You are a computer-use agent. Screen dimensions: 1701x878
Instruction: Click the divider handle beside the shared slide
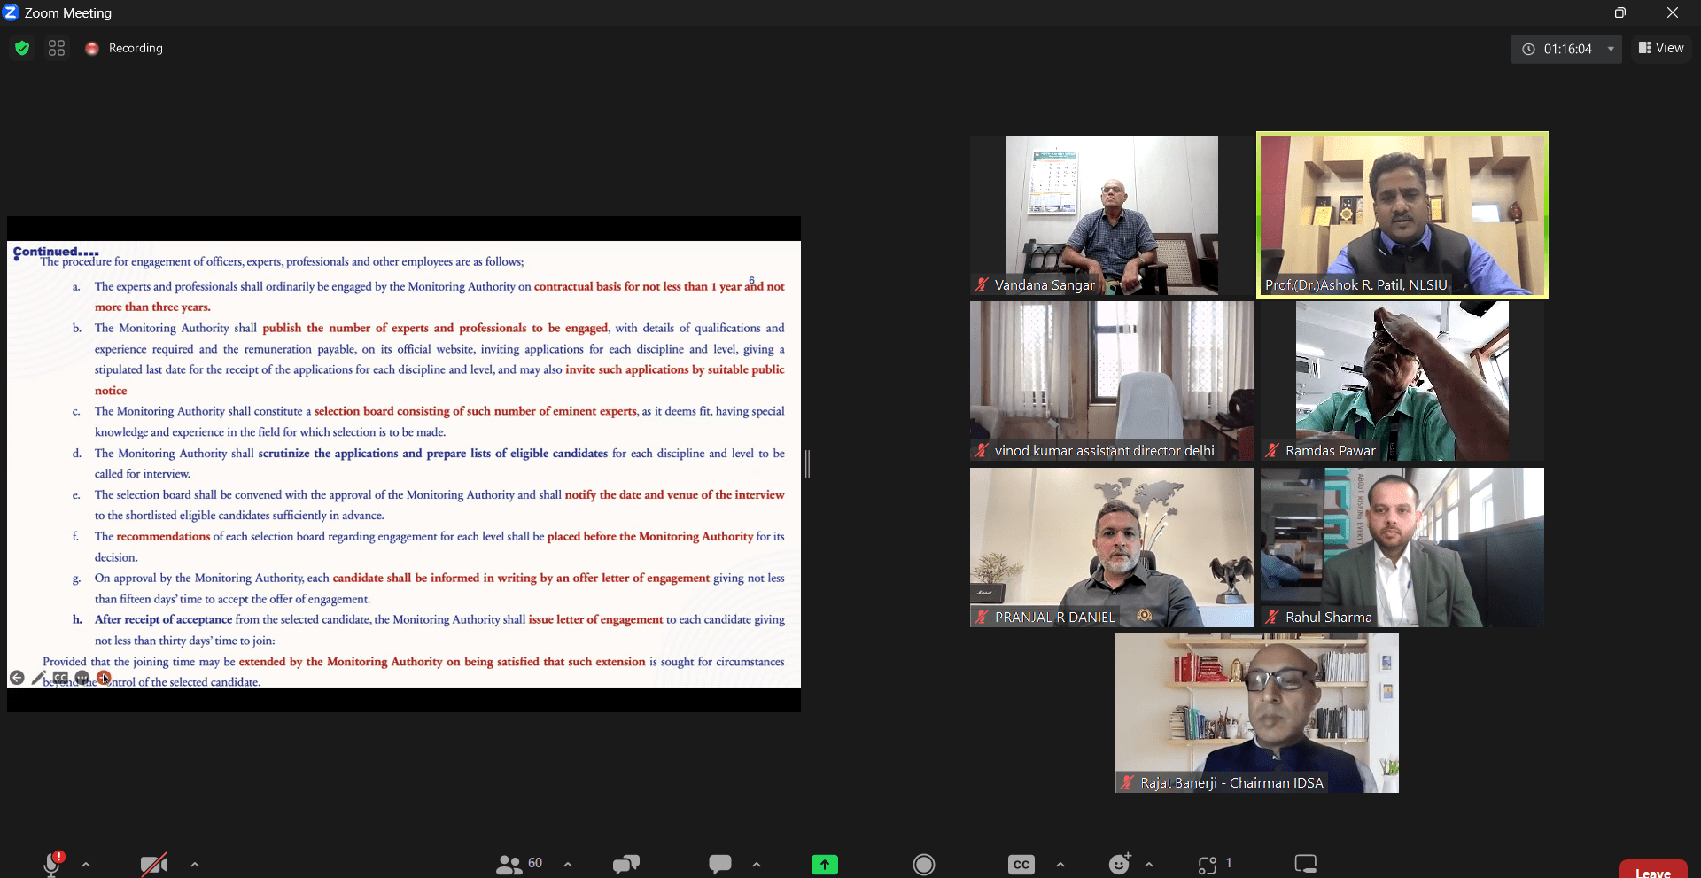(x=807, y=463)
